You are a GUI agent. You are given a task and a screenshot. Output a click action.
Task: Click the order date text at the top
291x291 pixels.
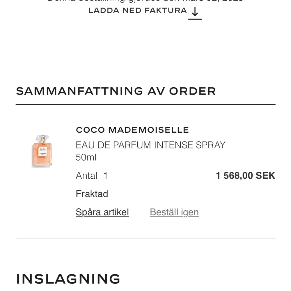pos(145,1)
